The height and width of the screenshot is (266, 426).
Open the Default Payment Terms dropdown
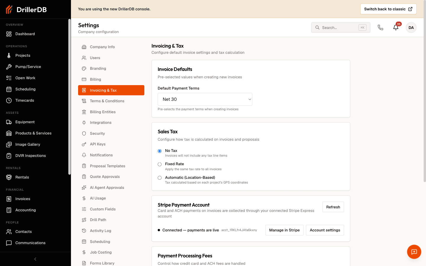pos(205,99)
